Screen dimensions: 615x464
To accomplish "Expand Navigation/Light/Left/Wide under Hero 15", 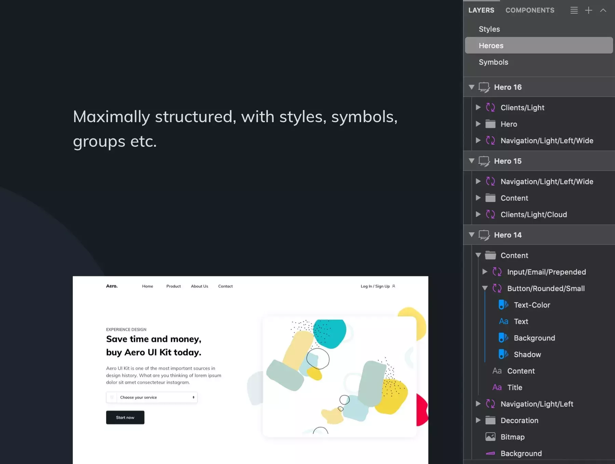I will point(478,181).
